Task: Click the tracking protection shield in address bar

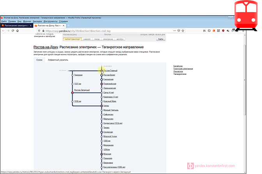Action: 39,31
